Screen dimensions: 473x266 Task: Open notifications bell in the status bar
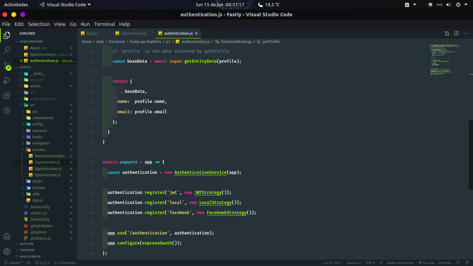(x=466, y=263)
